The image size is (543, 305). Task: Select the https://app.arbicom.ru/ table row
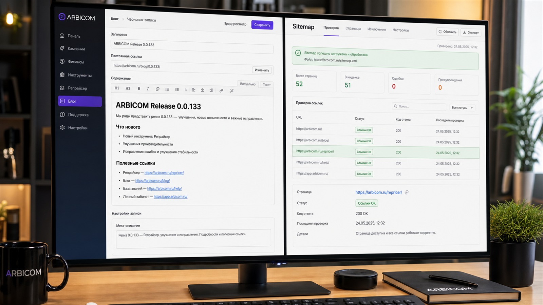pyautogui.click(x=386, y=174)
